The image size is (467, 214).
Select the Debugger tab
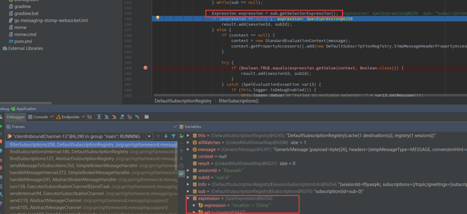[15, 117]
